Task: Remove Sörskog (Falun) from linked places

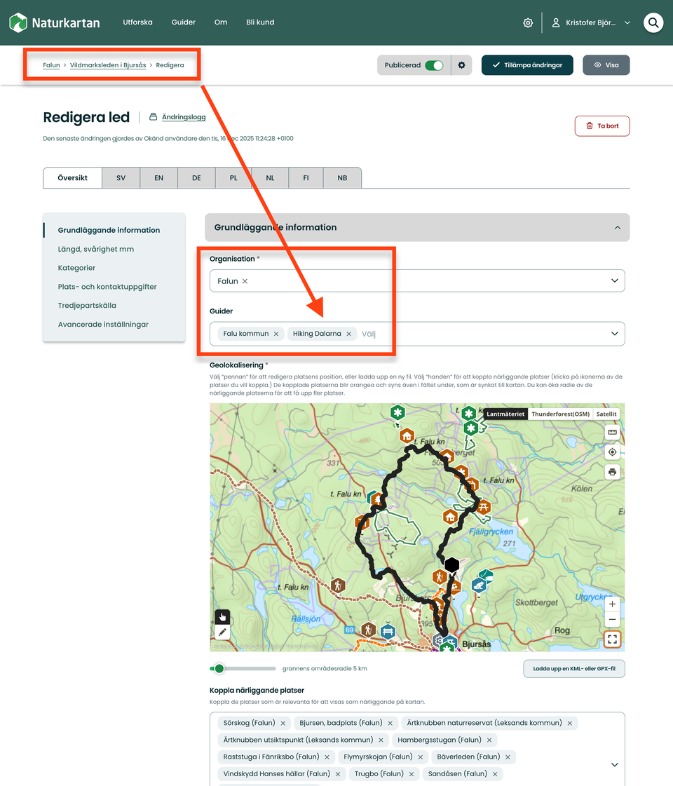Action: tap(283, 722)
